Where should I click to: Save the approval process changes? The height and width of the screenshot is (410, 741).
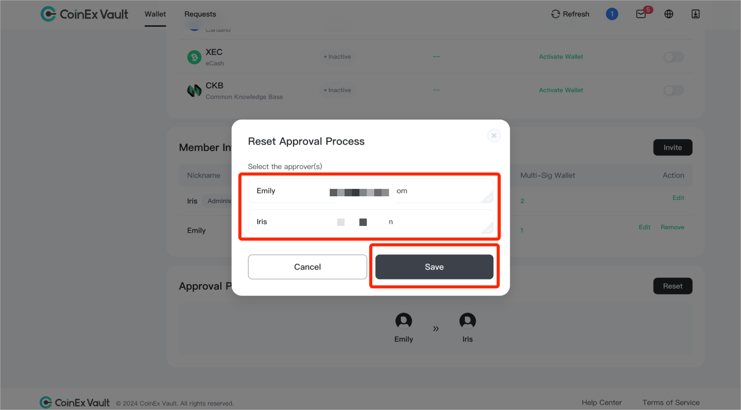coord(434,267)
